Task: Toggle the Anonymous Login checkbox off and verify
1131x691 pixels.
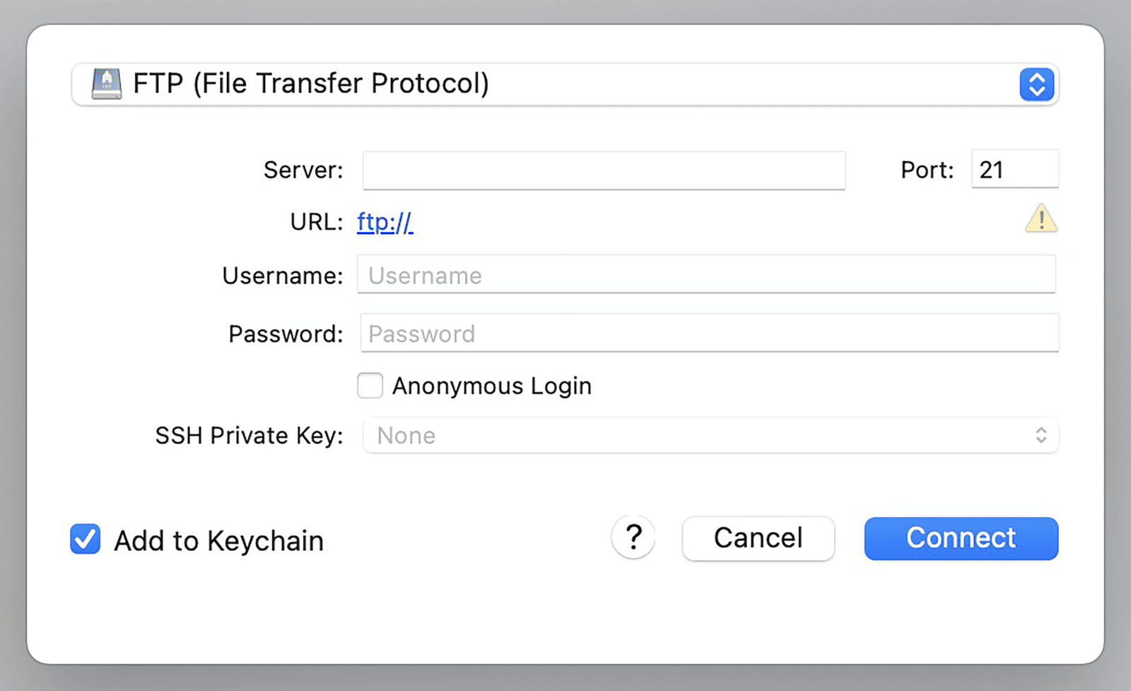Action: (x=370, y=385)
